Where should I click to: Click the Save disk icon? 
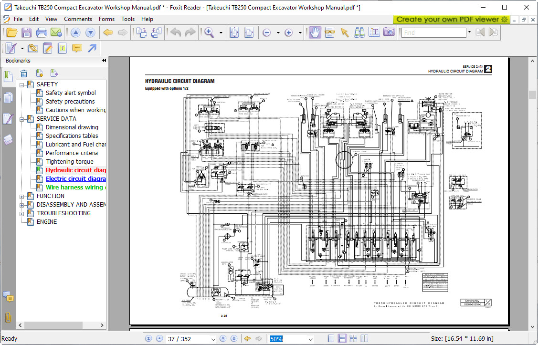(26, 32)
